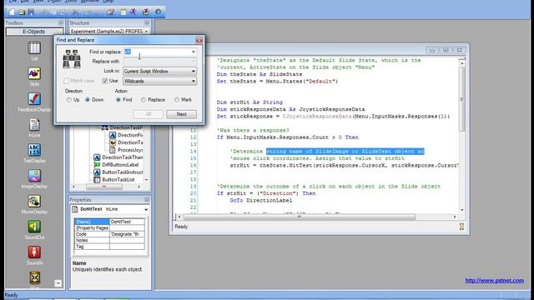Toggle the Match case checkbox
Viewport: 534px width, 300px height.
pos(67,81)
